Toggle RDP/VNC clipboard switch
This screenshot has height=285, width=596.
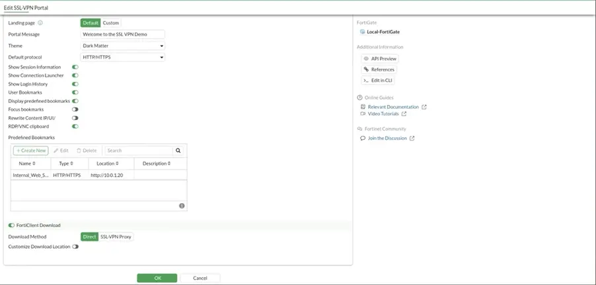75,127
